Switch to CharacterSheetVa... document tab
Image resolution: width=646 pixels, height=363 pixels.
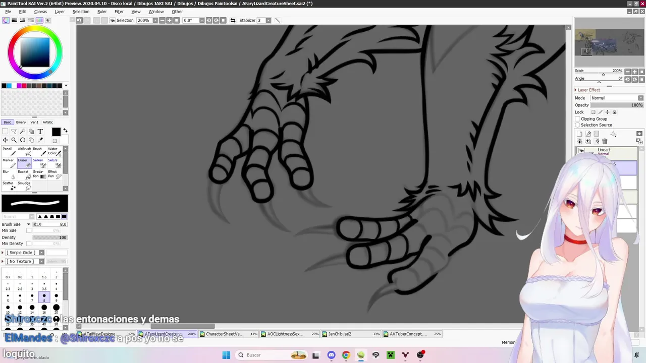(229, 334)
